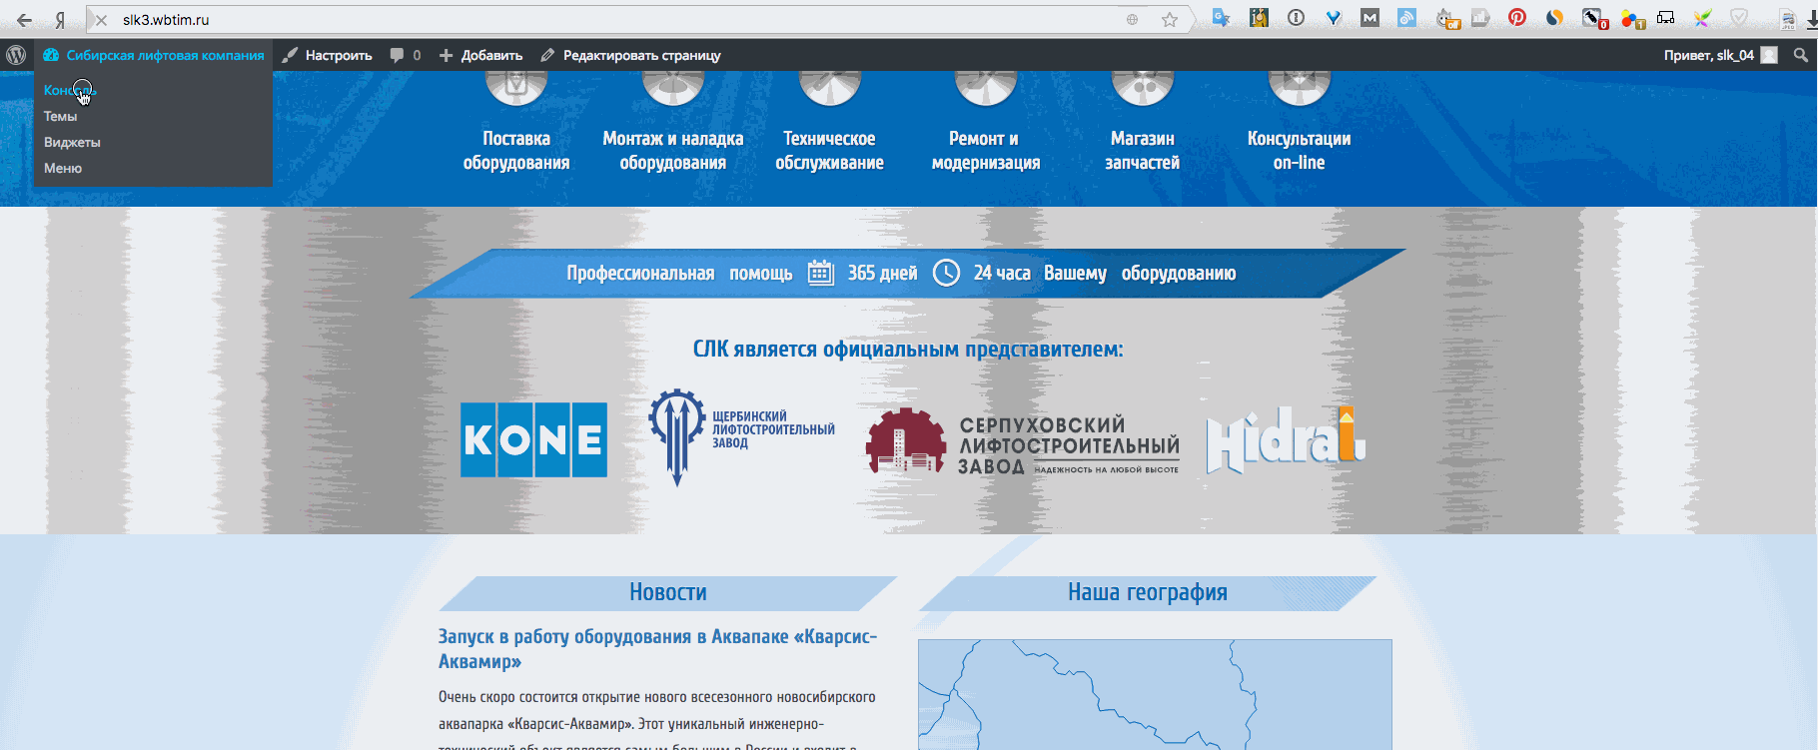Viewport: 1818px width, 750px height.
Task: Click the colored balls extension with badge 1
Action: [x=1632, y=18]
